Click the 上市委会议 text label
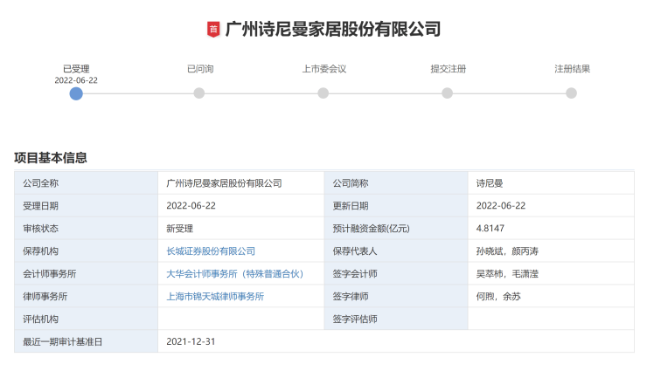 (x=323, y=68)
